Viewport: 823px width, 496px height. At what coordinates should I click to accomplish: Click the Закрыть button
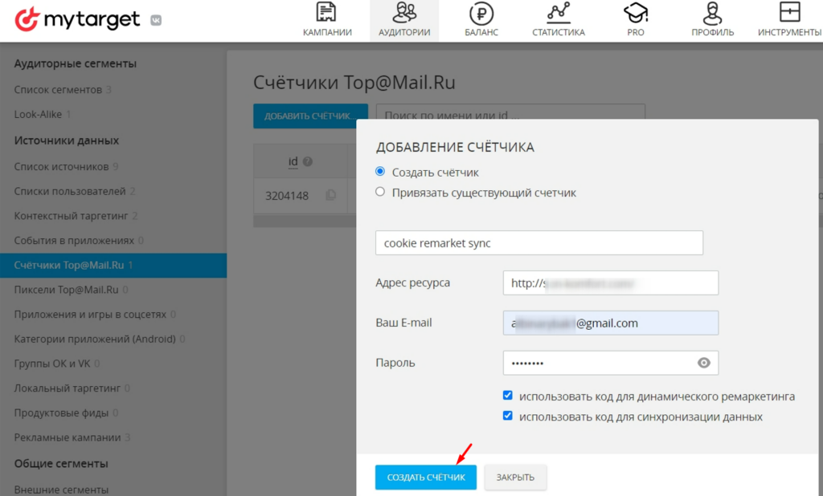coord(515,477)
